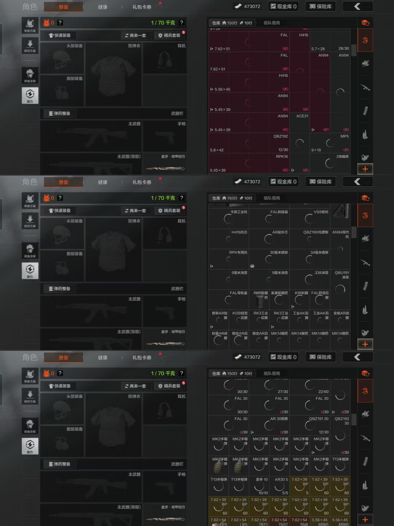Toggle orange auto-stash filter in middle screenshot

365,216
